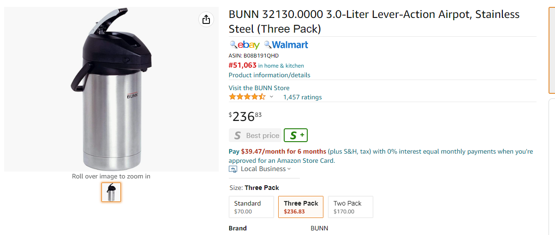Open the 1,457 ratings link
The image size is (555, 235).
point(302,97)
